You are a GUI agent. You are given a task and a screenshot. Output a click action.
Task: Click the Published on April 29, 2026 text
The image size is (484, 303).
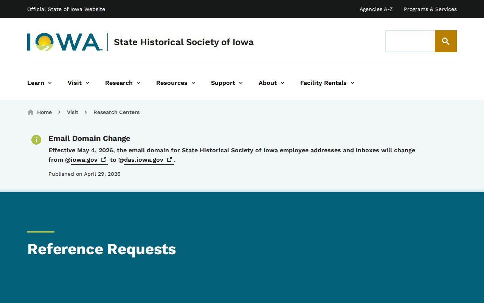[84, 174]
